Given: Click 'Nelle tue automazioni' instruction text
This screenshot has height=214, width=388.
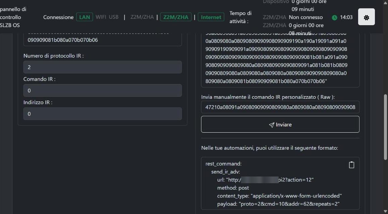Looking at the screenshot, I should tap(270, 148).
